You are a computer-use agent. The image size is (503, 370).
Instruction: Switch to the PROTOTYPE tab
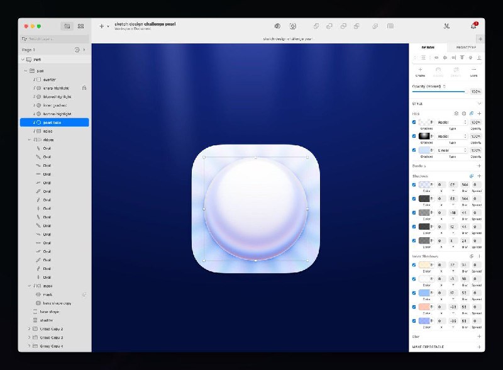[x=466, y=47]
